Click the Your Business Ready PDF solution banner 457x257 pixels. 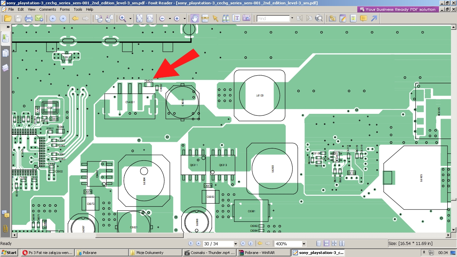pyautogui.click(x=397, y=9)
